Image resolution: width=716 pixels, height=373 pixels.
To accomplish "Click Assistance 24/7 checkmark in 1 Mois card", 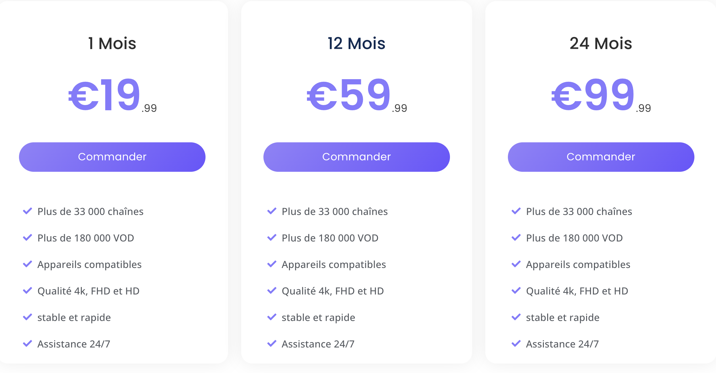I will coord(27,344).
